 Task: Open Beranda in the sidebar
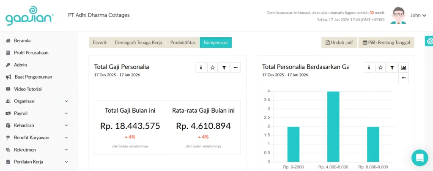pyautogui.click(x=22, y=41)
